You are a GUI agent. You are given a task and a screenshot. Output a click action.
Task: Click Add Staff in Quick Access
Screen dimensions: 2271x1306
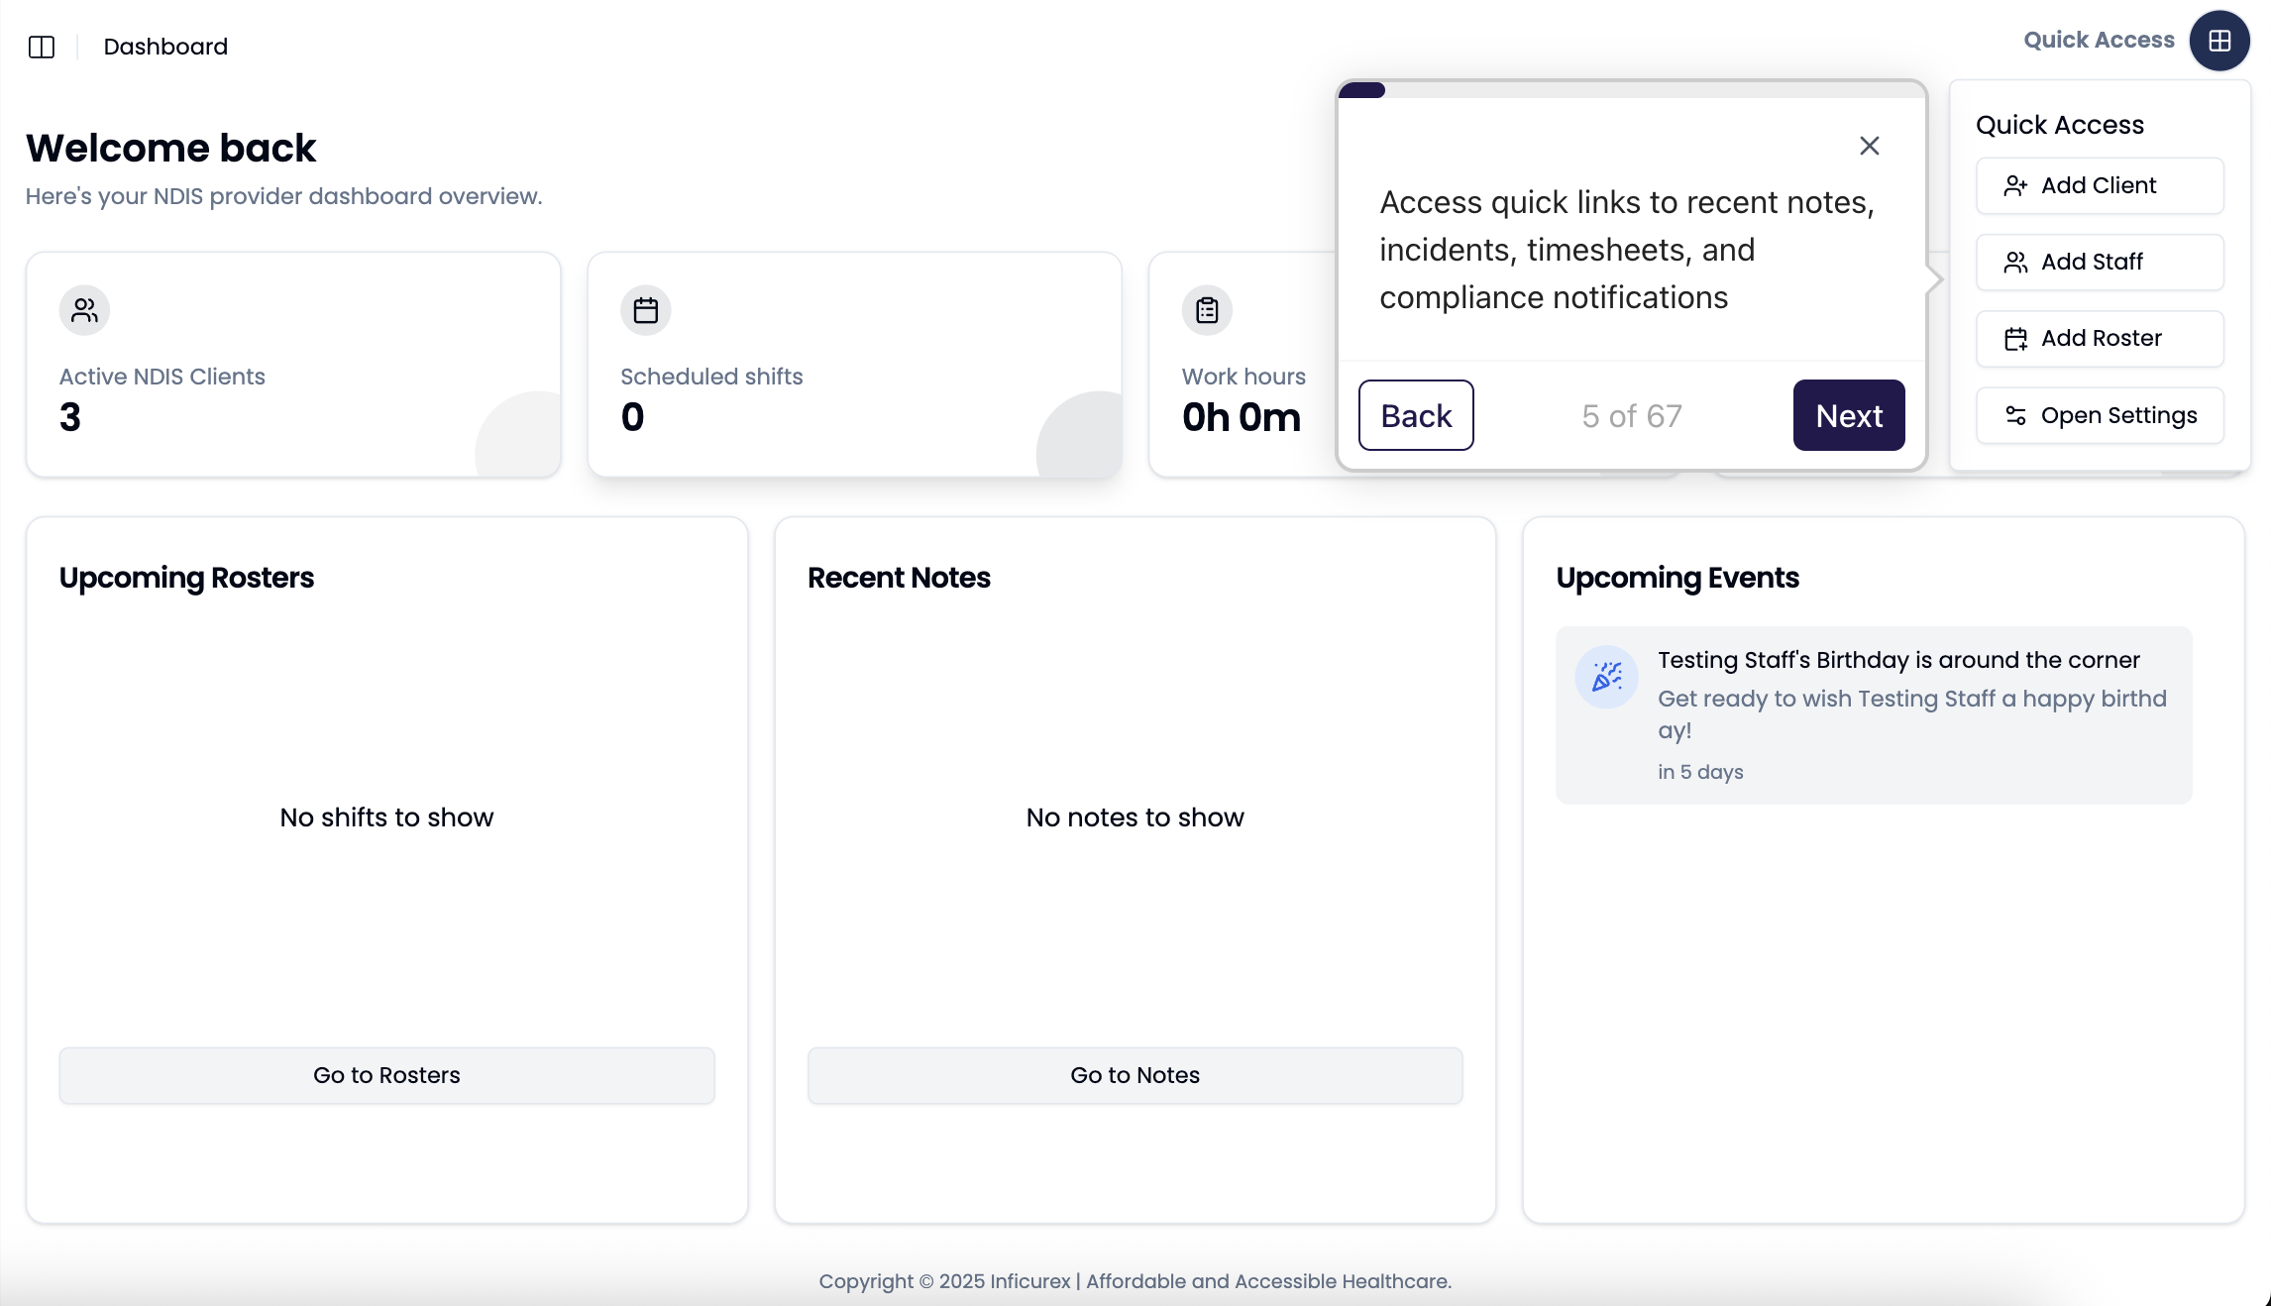pyautogui.click(x=2099, y=263)
